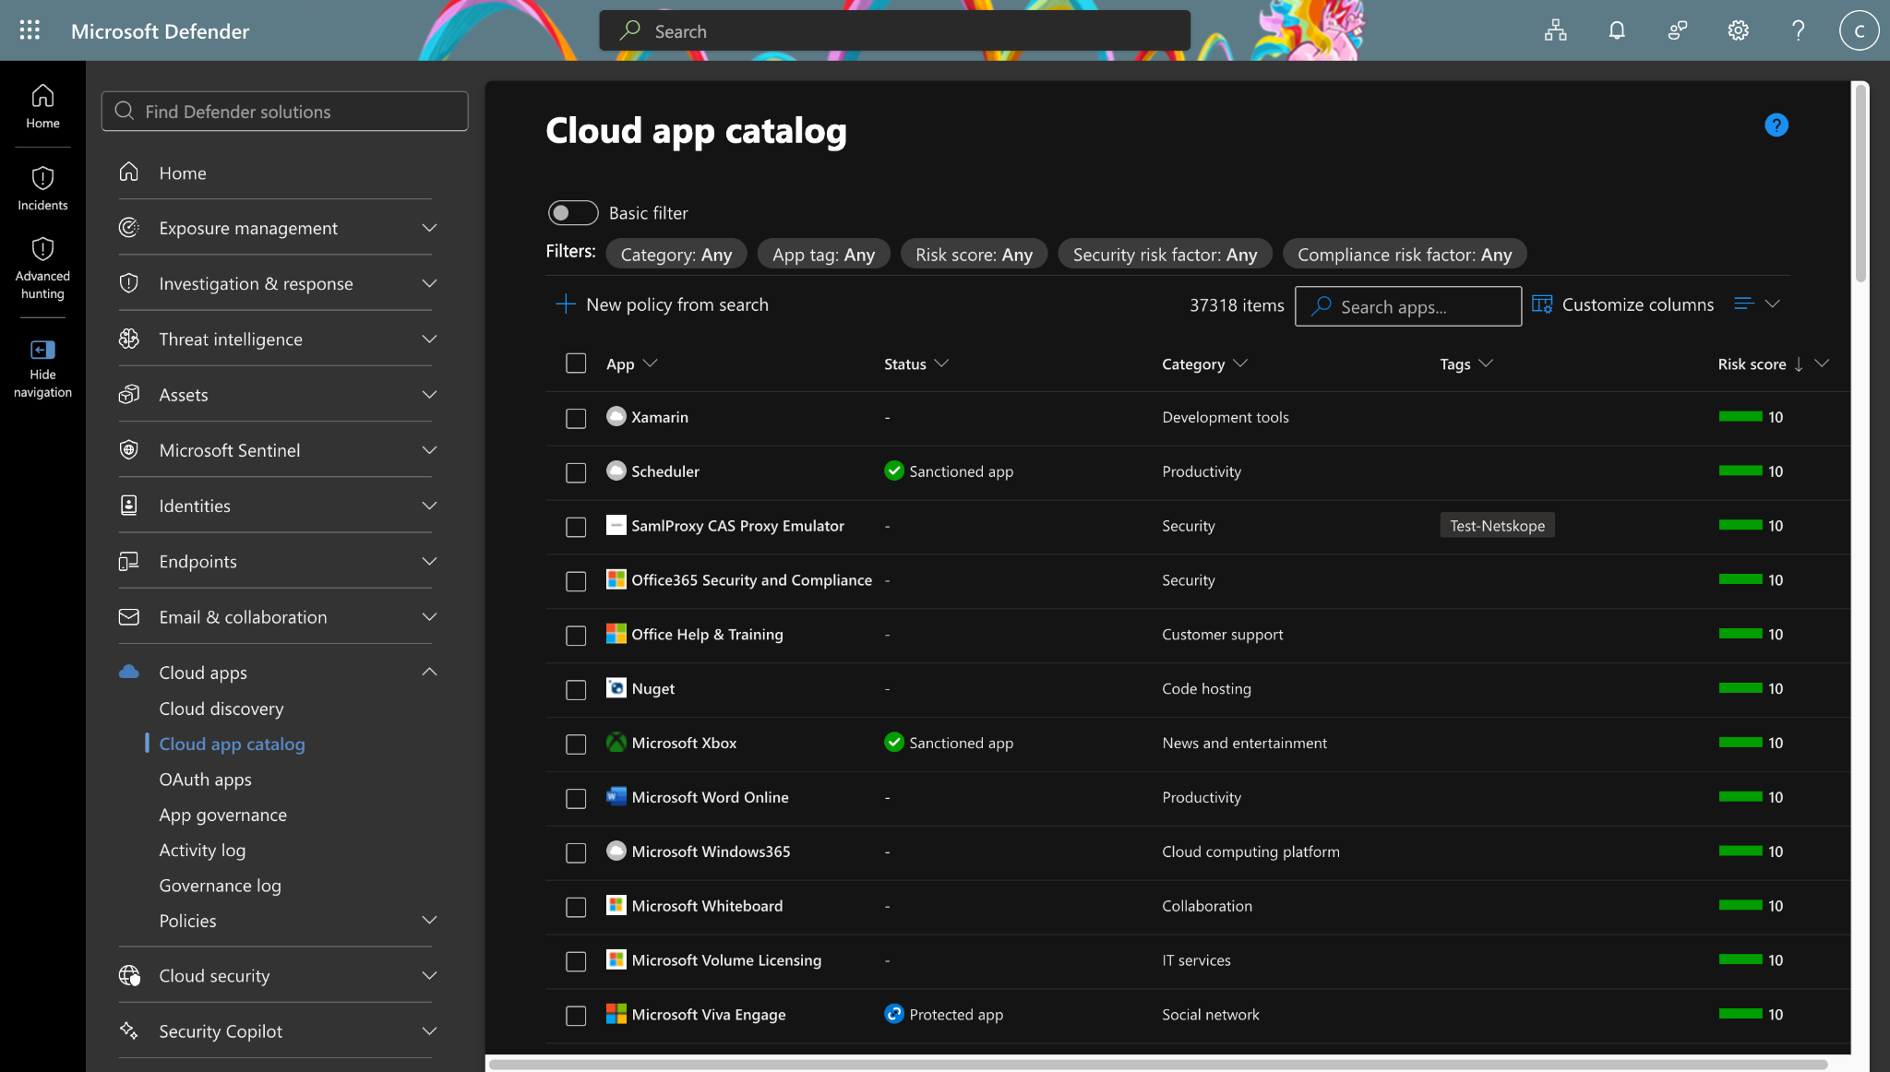Click the Cloud apps cloud icon
This screenshot has width=1890, height=1072.
coord(129,672)
